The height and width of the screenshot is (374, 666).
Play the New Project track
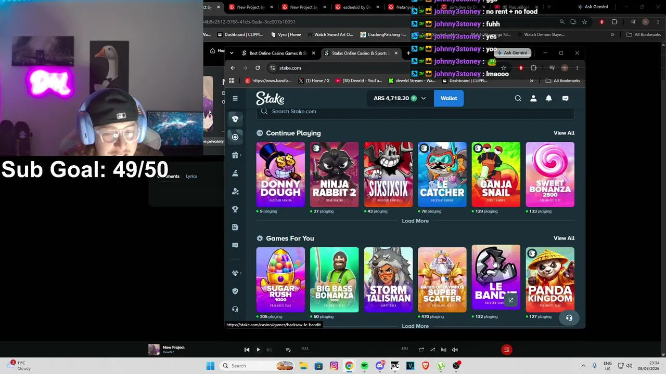pyautogui.click(x=258, y=350)
